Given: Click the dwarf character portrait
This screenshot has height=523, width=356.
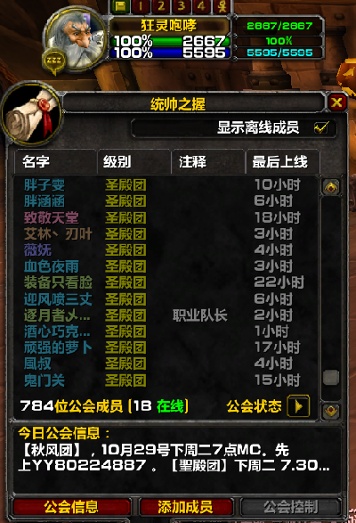Looking at the screenshot, I should coord(77,39).
